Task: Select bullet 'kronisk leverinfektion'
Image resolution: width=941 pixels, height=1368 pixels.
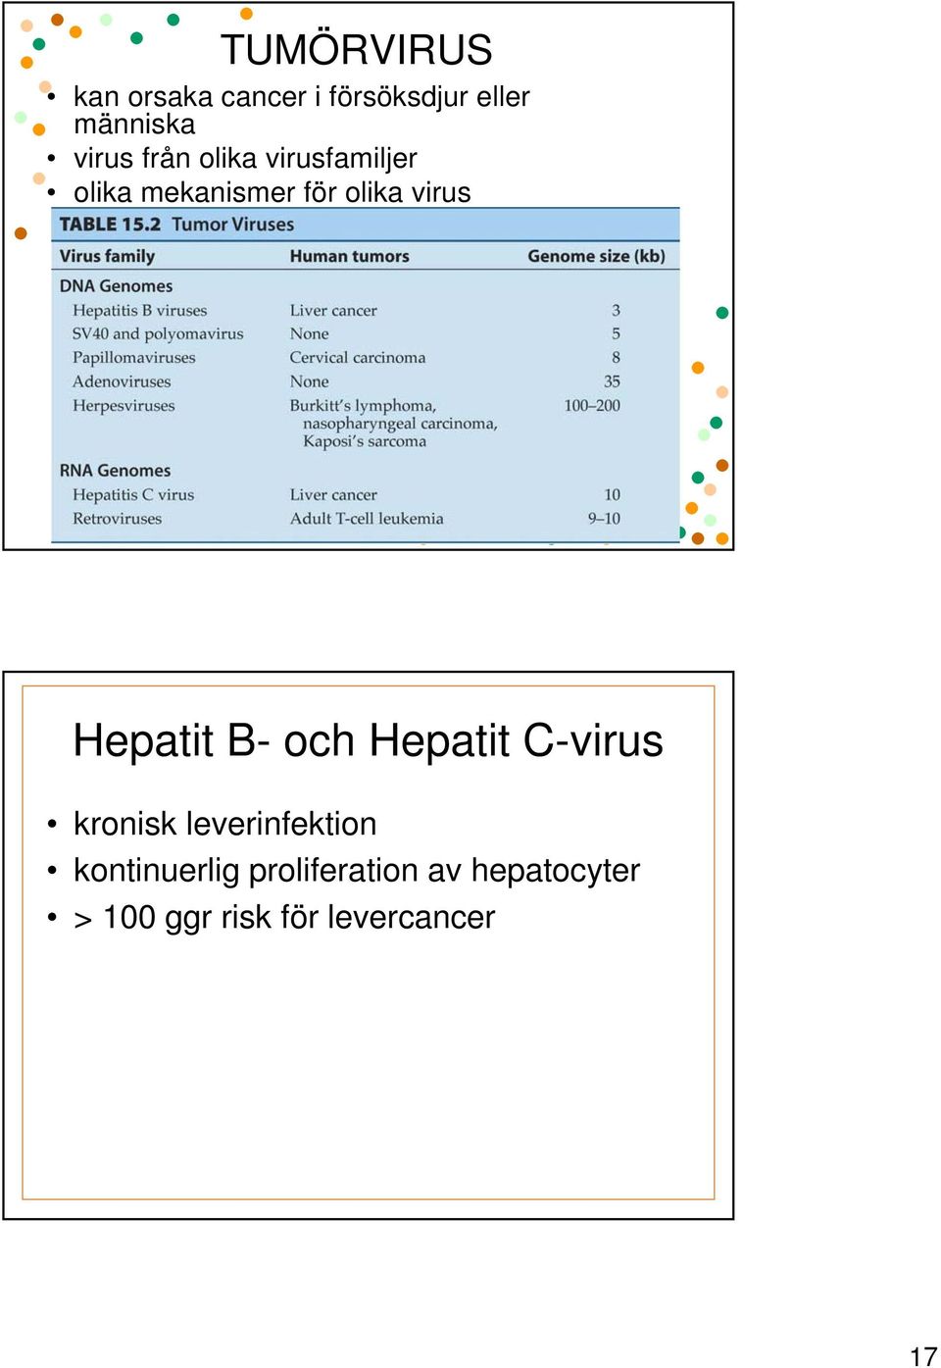Action: click(x=224, y=824)
